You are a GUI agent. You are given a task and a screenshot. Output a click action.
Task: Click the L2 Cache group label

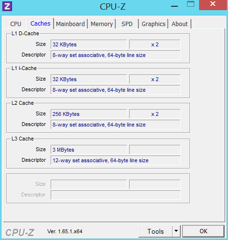coord(23,103)
